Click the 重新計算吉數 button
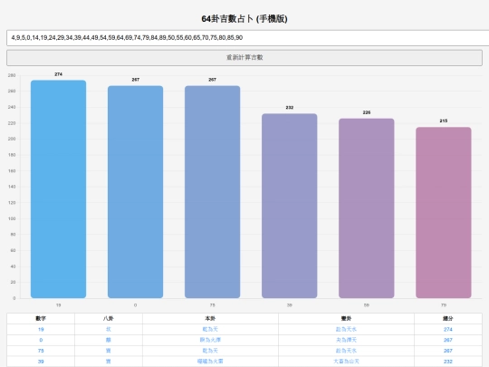 244,57
